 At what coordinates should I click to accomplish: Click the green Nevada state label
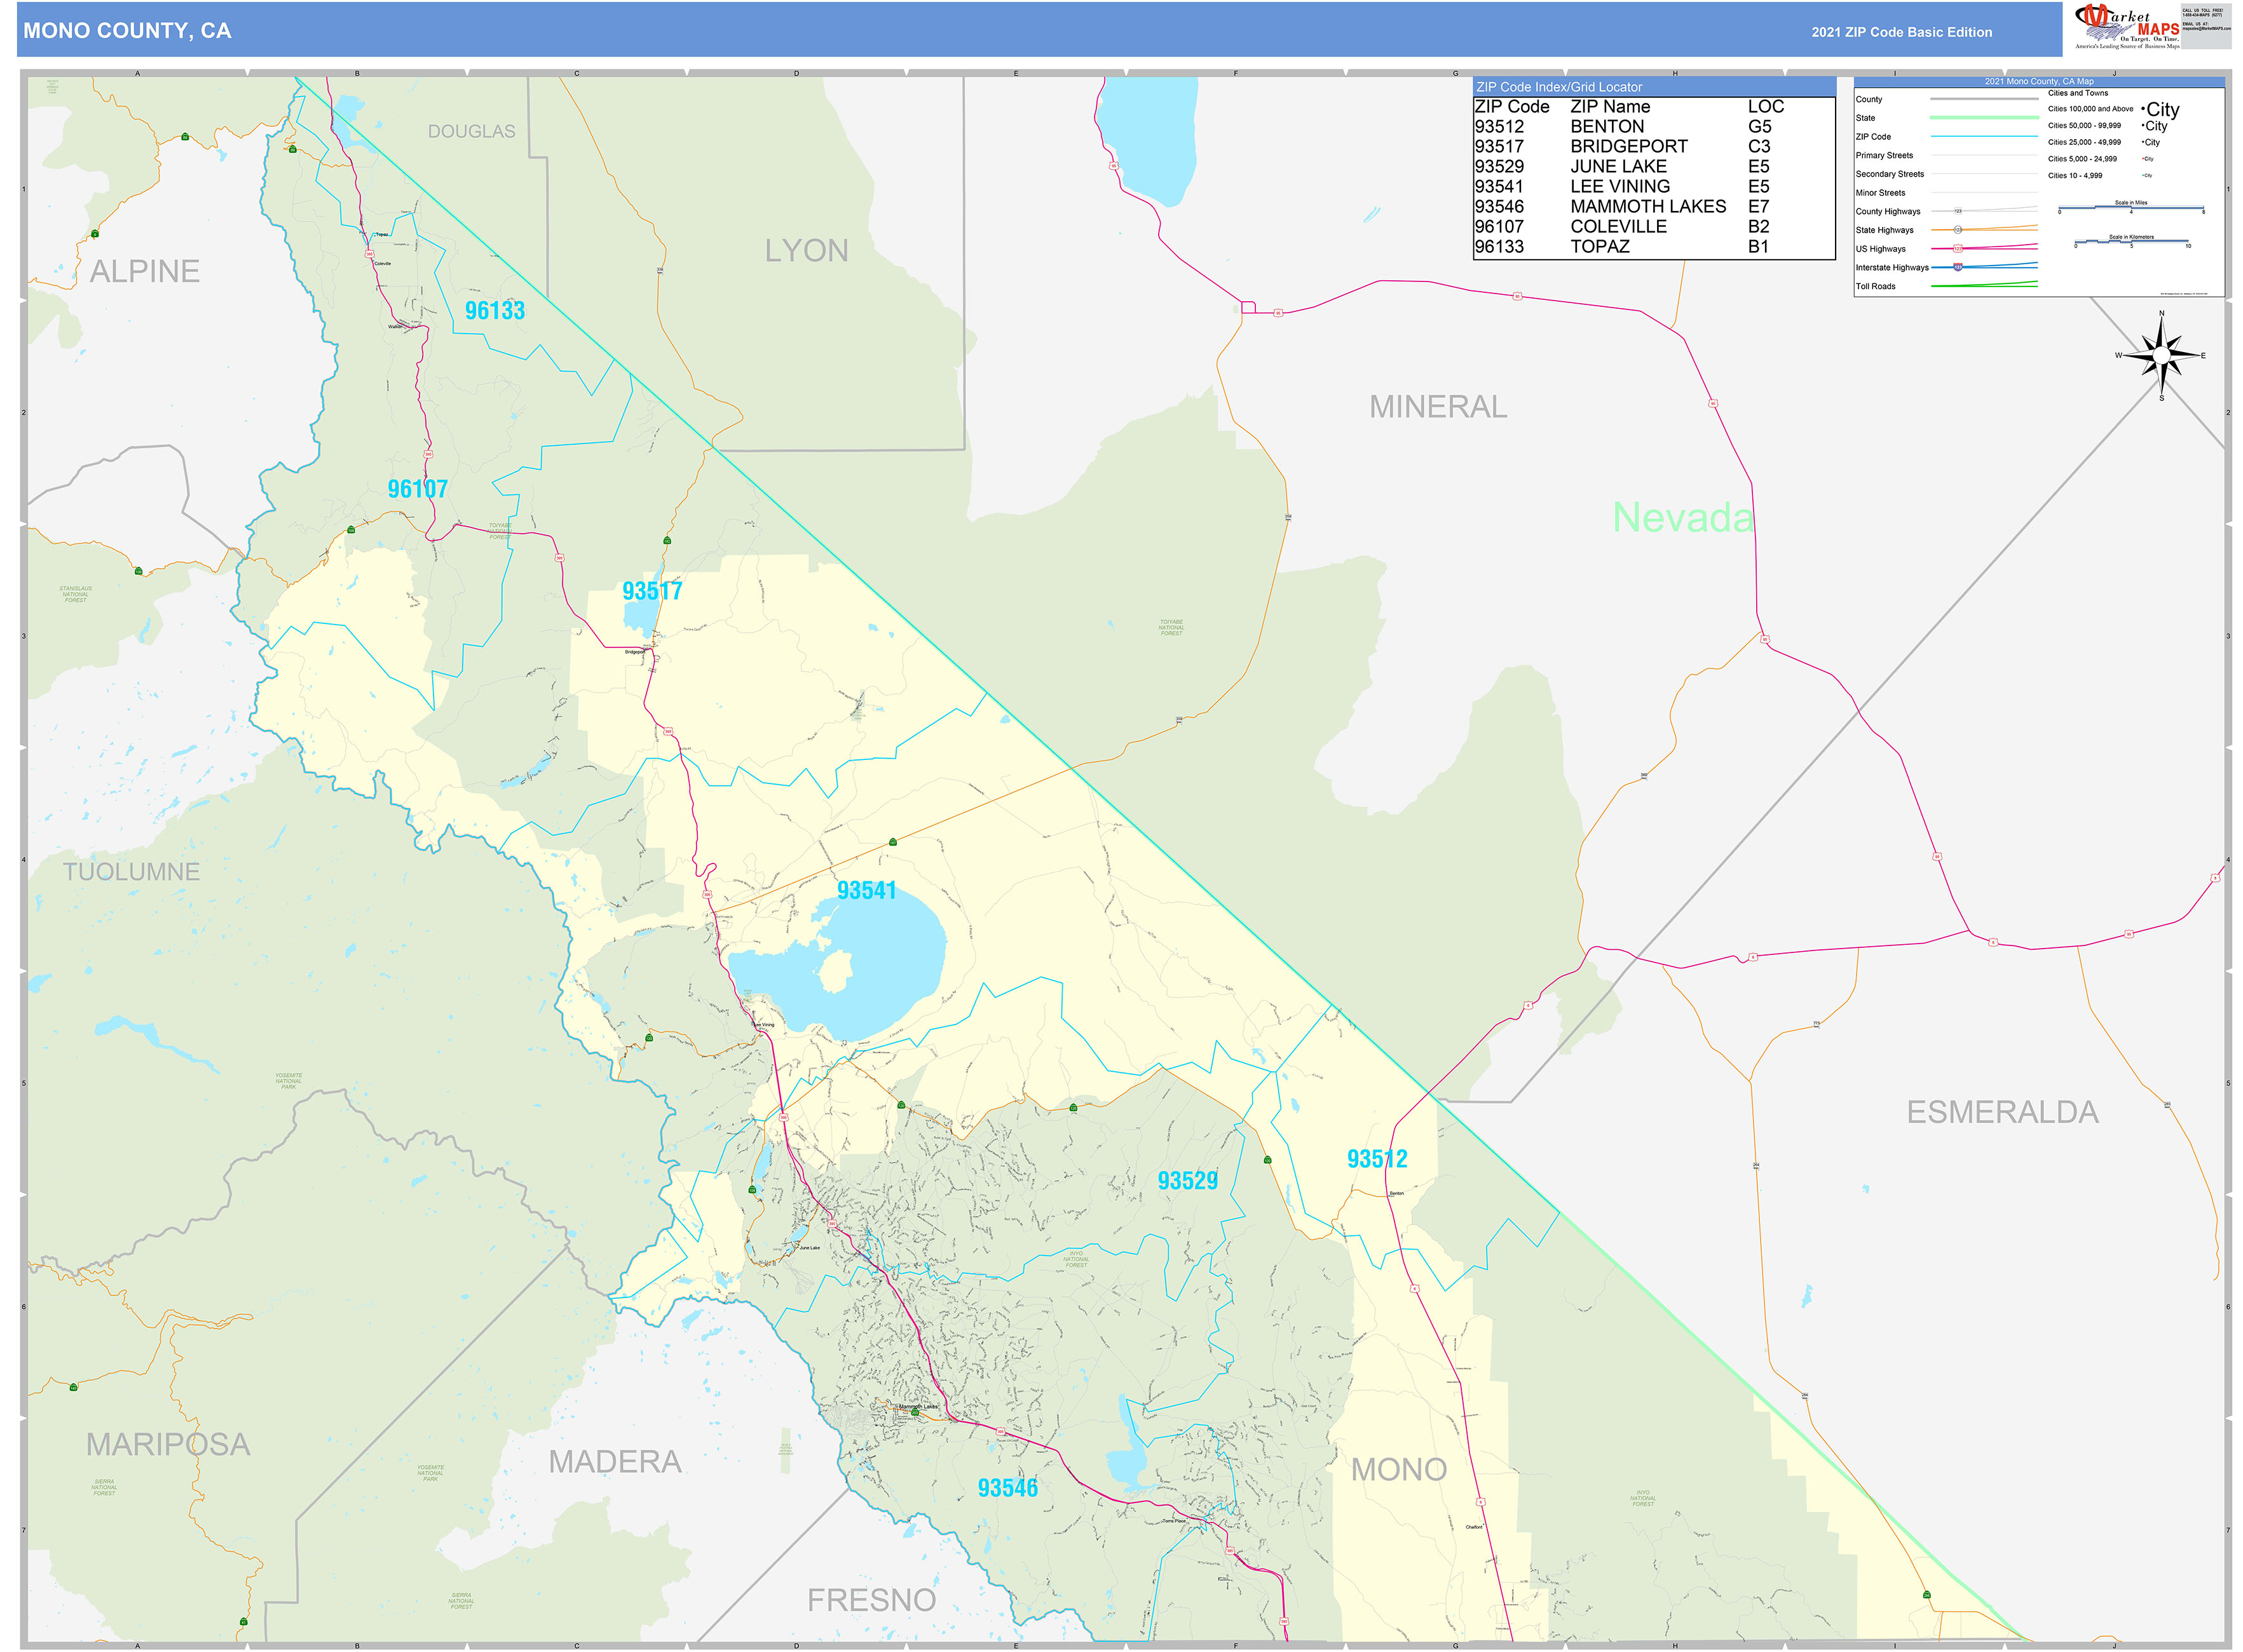[1683, 517]
